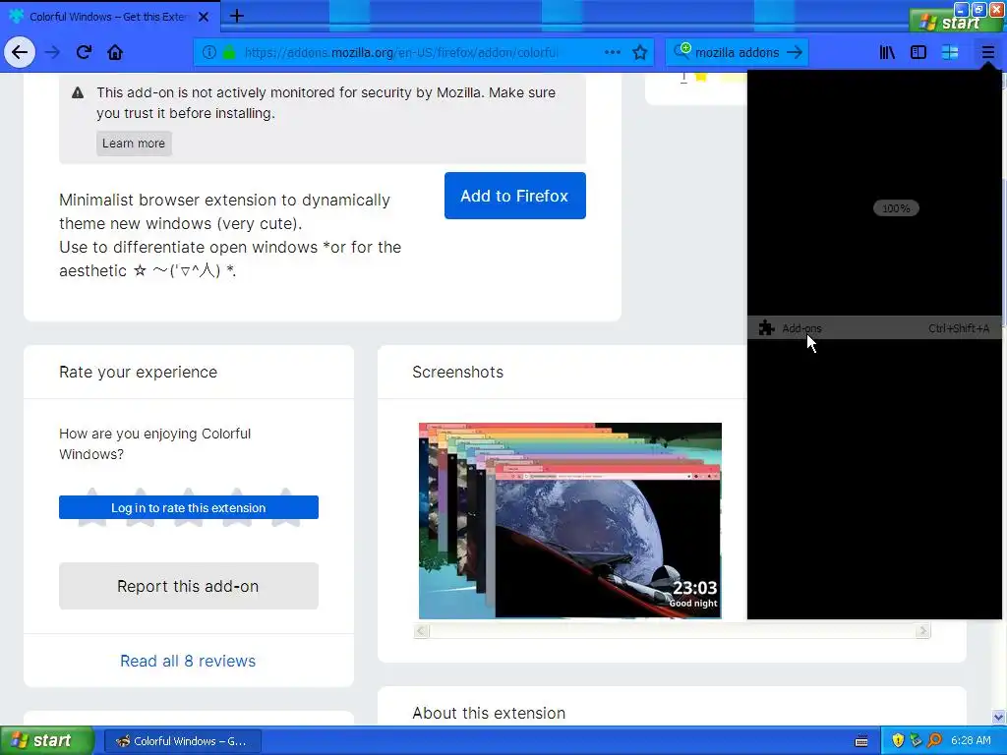Click the 100% zoom reset indicator
Screen dimensions: 1007x755
click(x=896, y=208)
